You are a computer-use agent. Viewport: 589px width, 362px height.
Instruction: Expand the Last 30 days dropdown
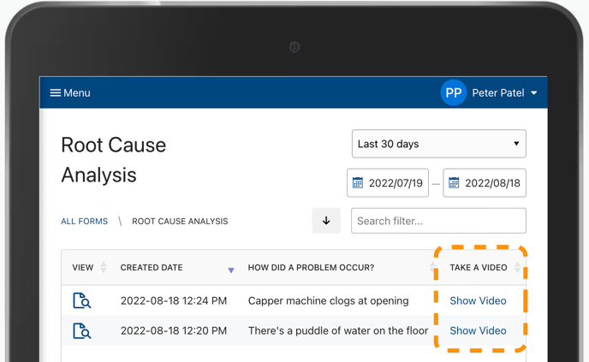click(438, 144)
